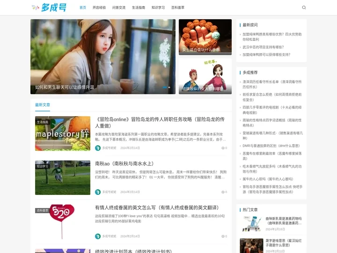Open article title 《冒险岛online》冒险岛龙的传人转职任务攻略
This screenshot has width=337, height=253.
[160, 122]
